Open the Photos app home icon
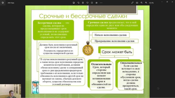This screenshot has width=175, height=98. point(3,3)
